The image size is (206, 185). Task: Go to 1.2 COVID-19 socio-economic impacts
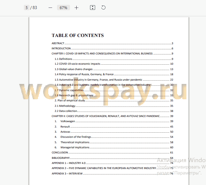click(x=114, y=64)
